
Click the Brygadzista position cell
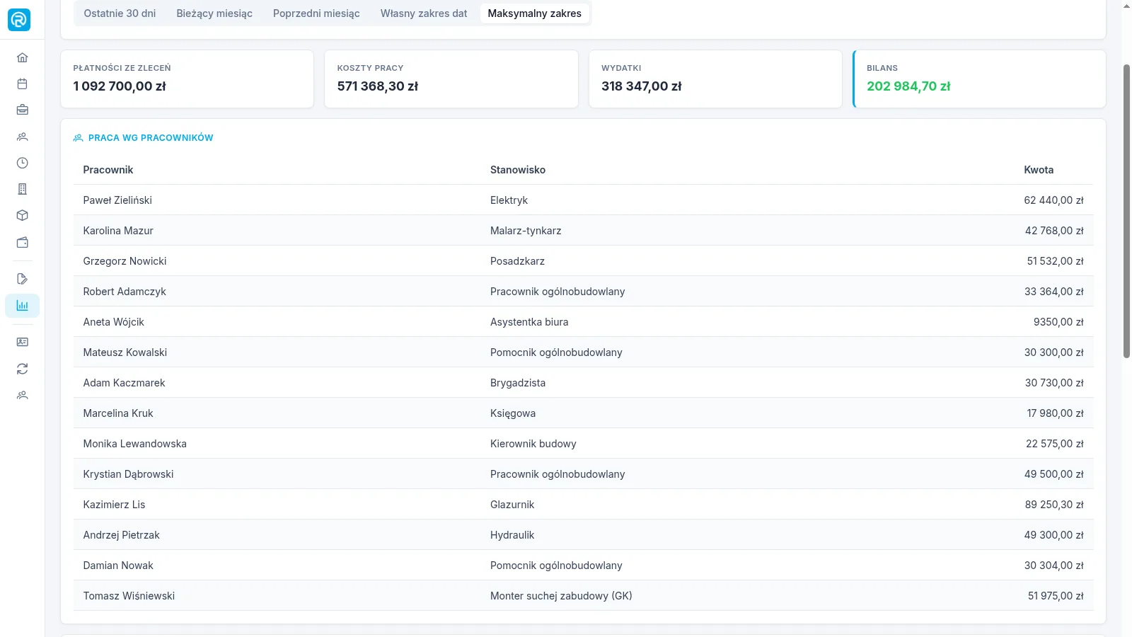(518, 383)
